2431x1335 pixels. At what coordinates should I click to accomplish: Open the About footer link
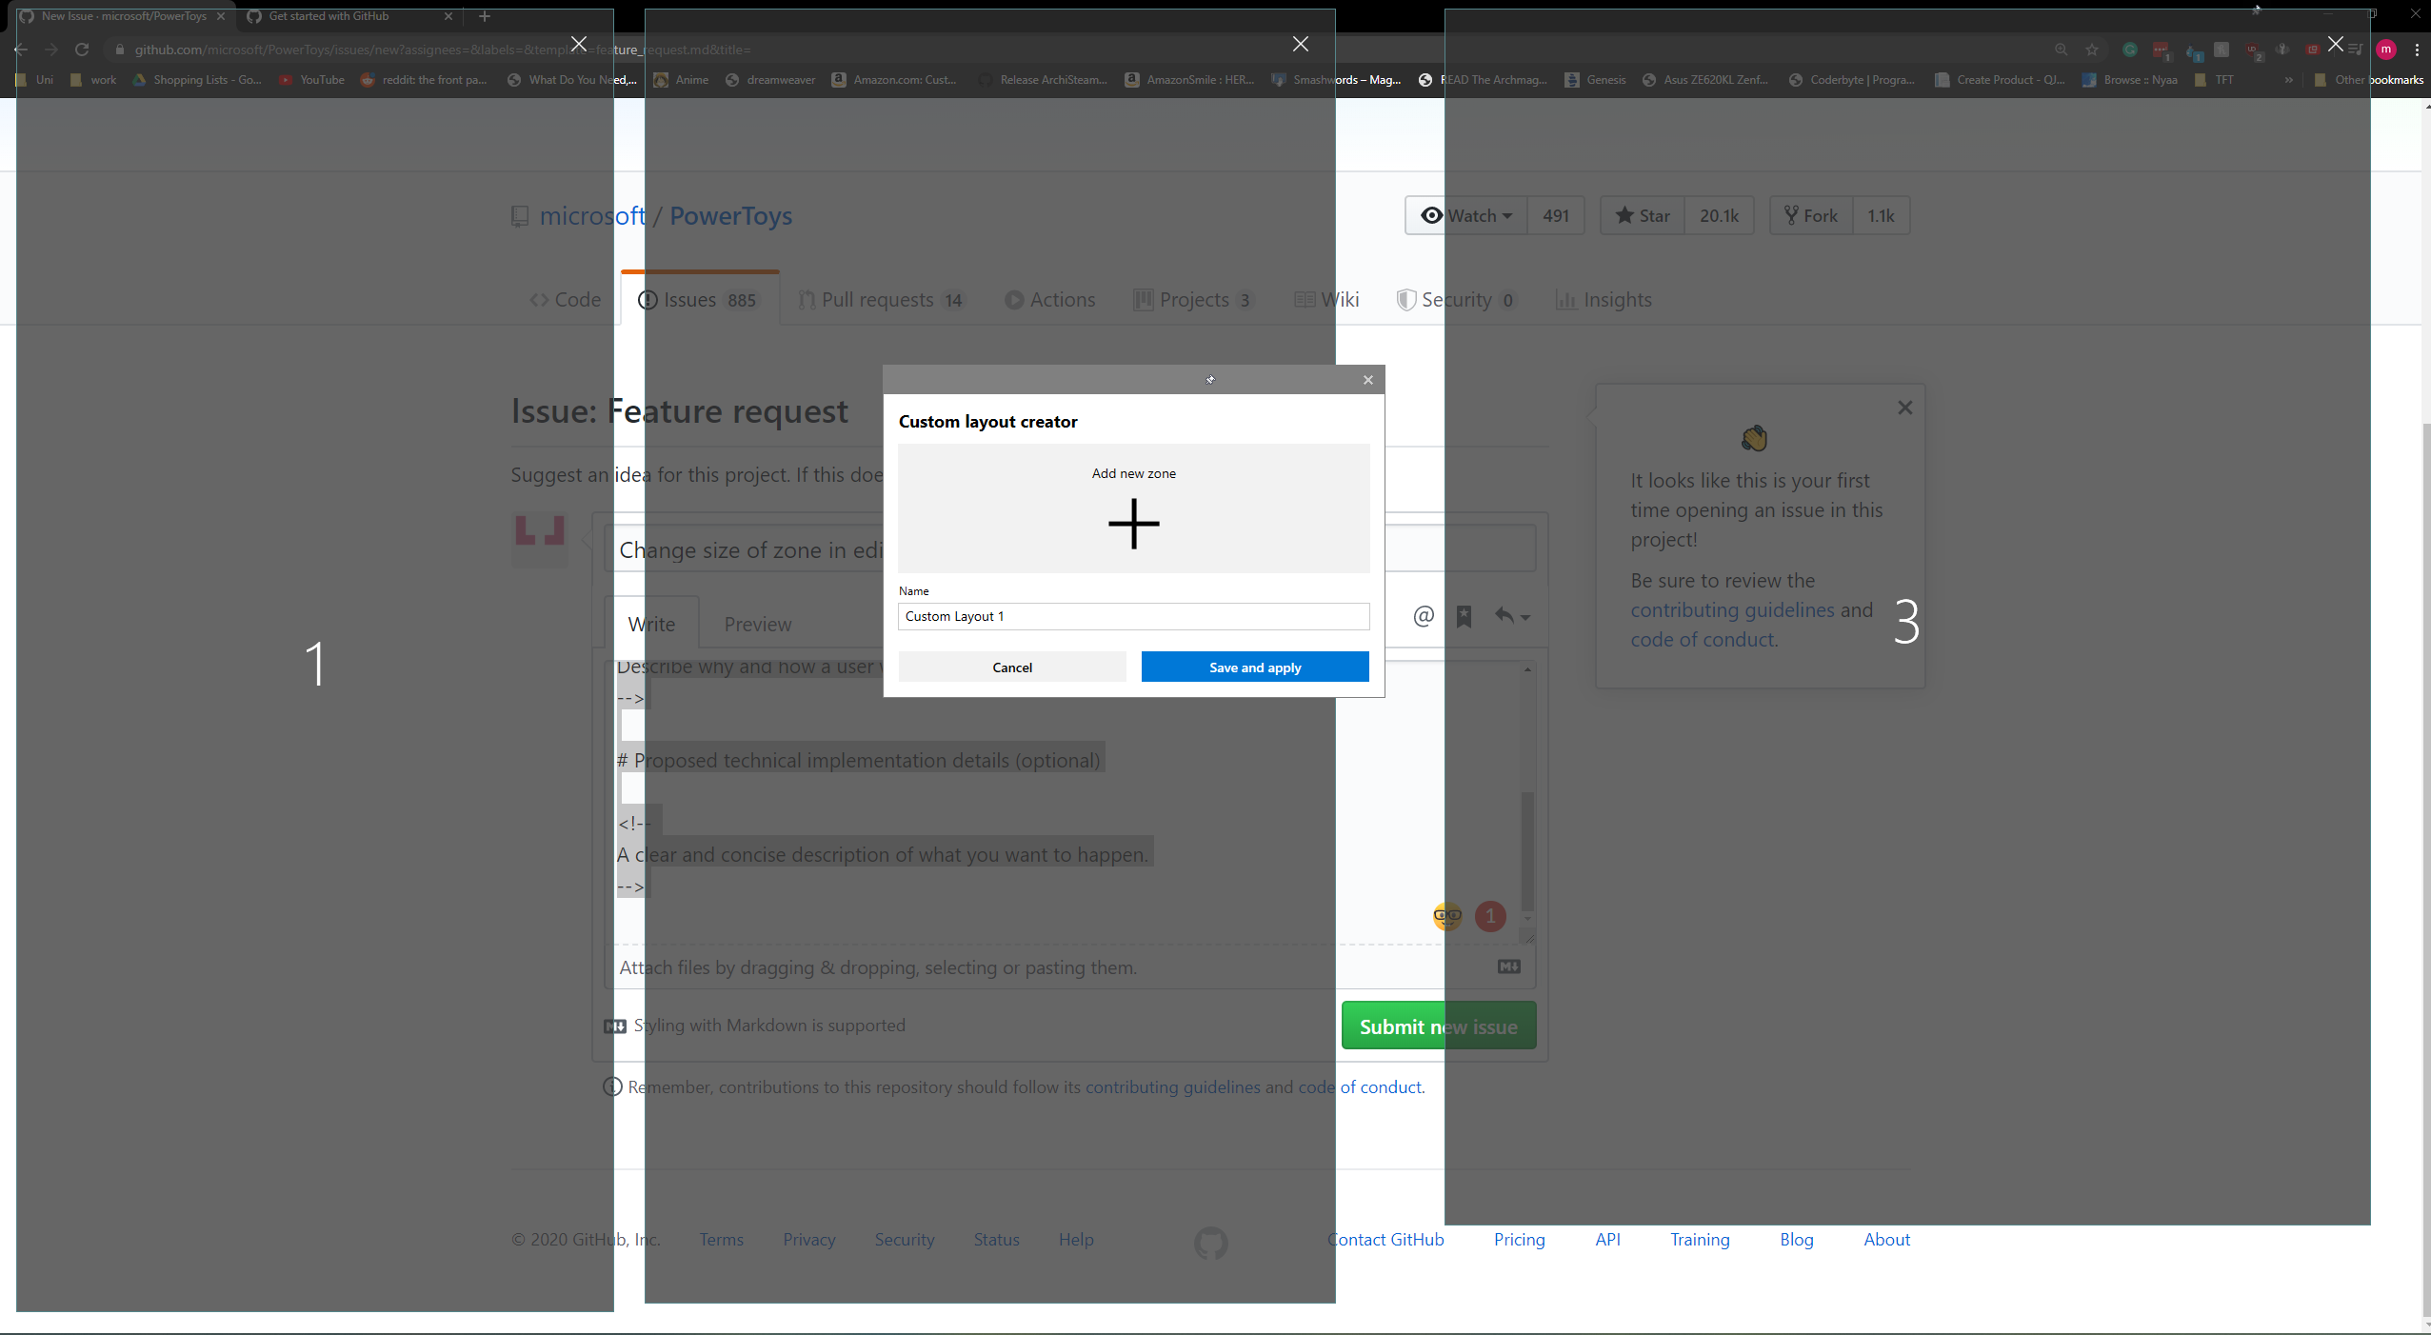click(1886, 1239)
